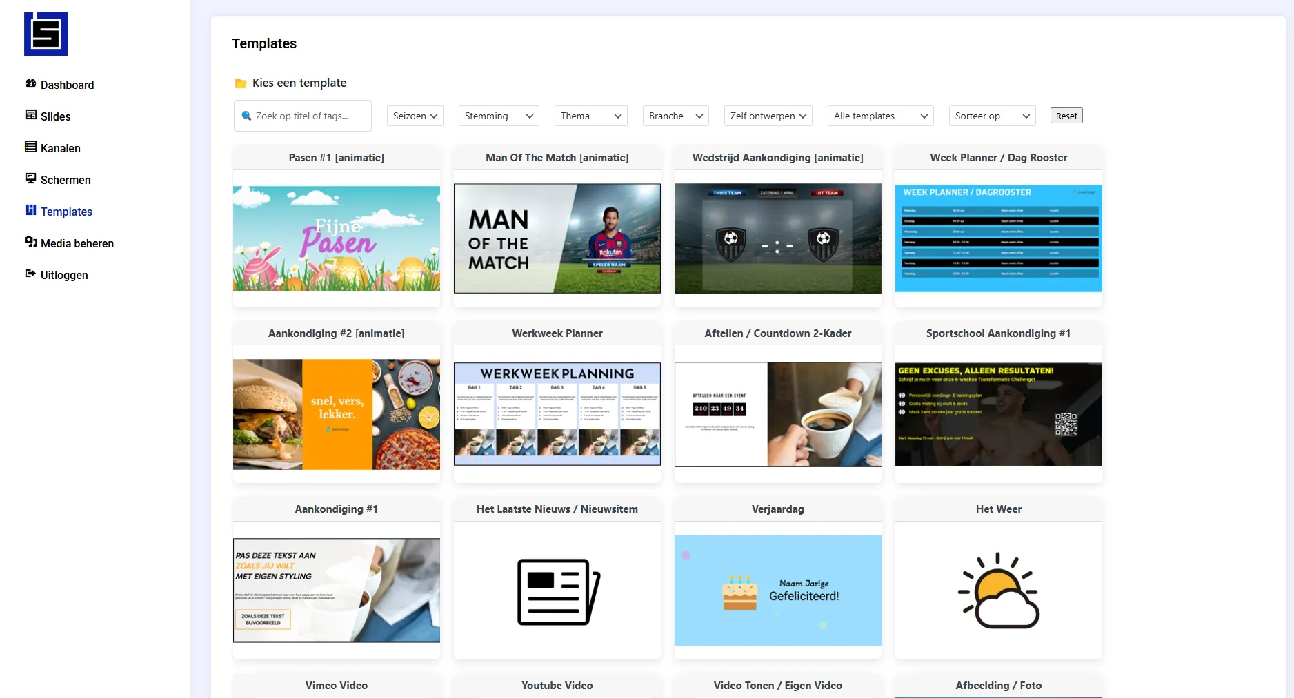Open the Sorteer op dropdown
This screenshot has height=698, width=1294.
992,116
